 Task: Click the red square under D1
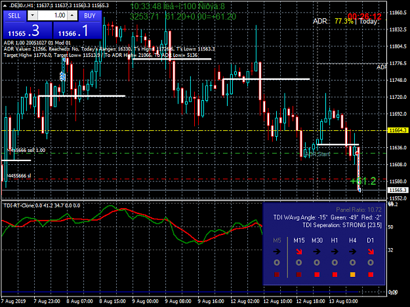371,274
